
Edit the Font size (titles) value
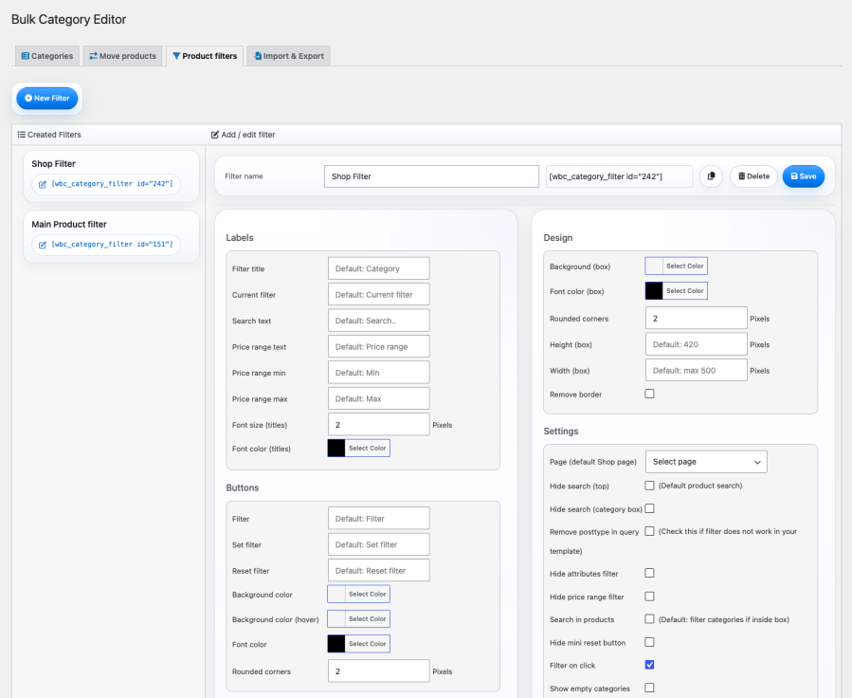click(379, 425)
